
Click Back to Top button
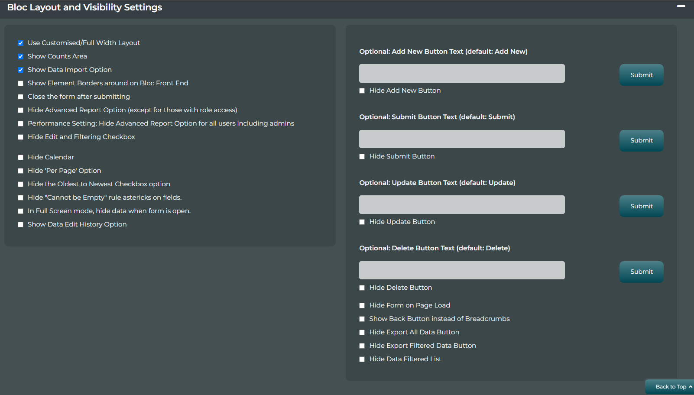[671, 387]
